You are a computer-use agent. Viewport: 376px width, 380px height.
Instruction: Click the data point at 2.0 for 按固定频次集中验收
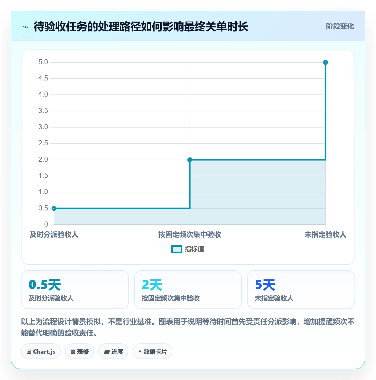(x=190, y=160)
